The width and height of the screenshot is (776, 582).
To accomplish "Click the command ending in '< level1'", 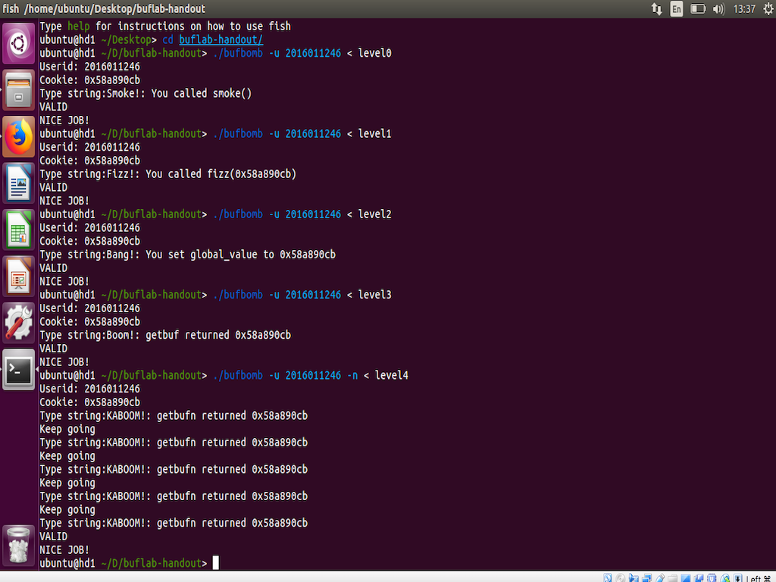I will coord(302,133).
